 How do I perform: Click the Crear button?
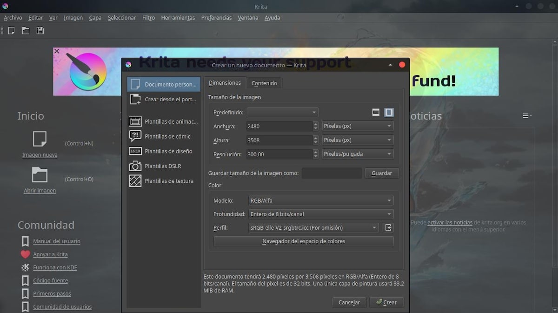point(386,302)
